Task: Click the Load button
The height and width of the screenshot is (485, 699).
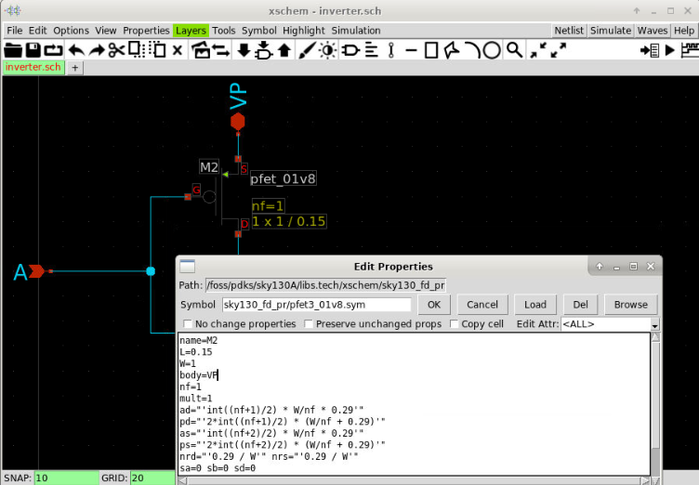Action: [535, 305]
